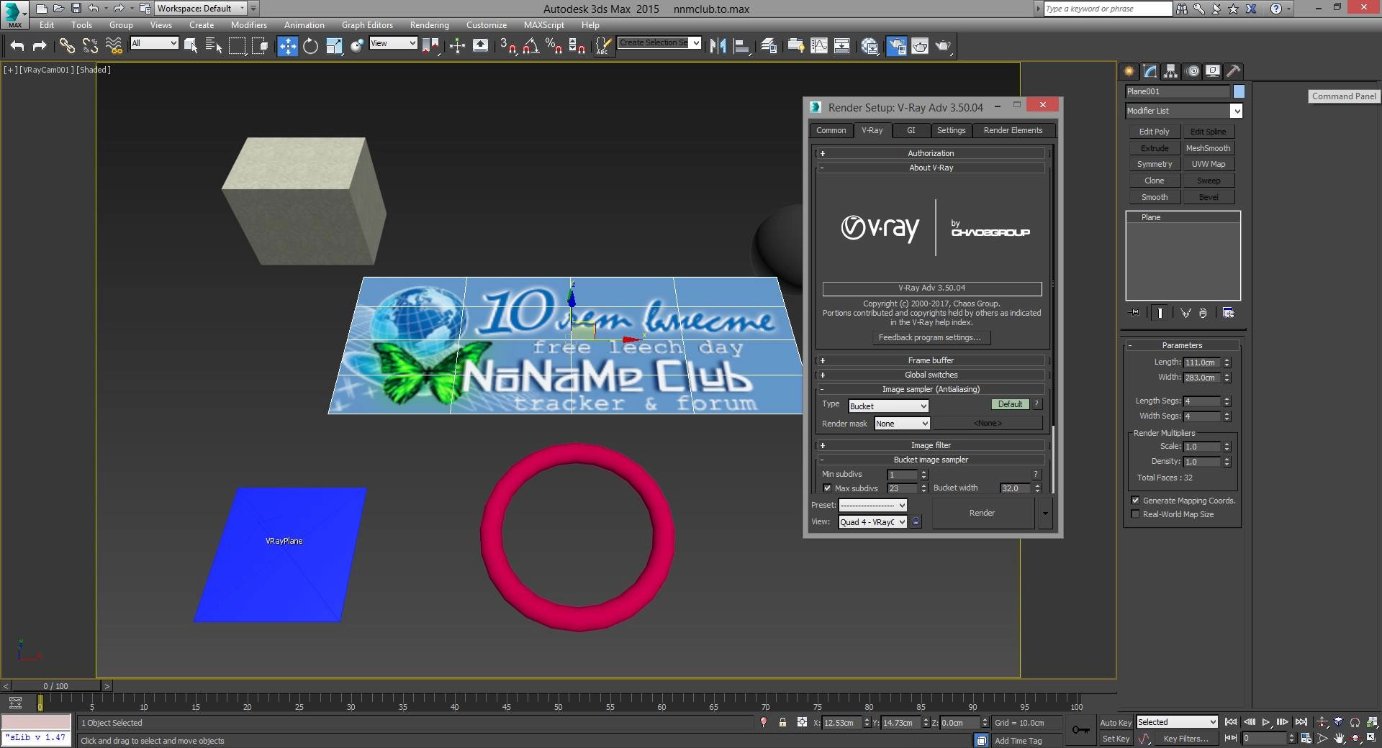Screen dimensions: 1382x748
Task: Expand the Authorization rollout
Action: pyautogui.click(x=931, y=153)
